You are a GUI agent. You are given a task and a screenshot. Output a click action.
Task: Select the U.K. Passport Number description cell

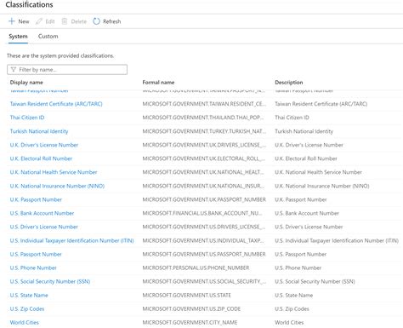coord(301,199)
